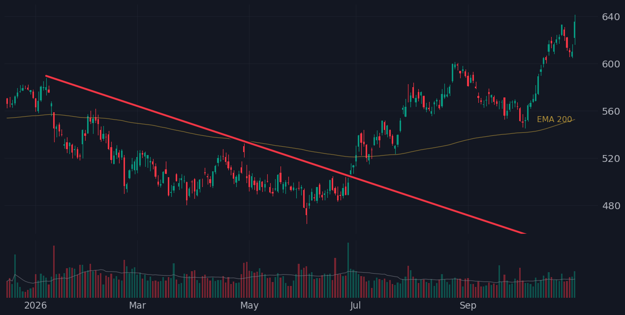
Task: Click the tallest green volume bar
Action: 348,270
